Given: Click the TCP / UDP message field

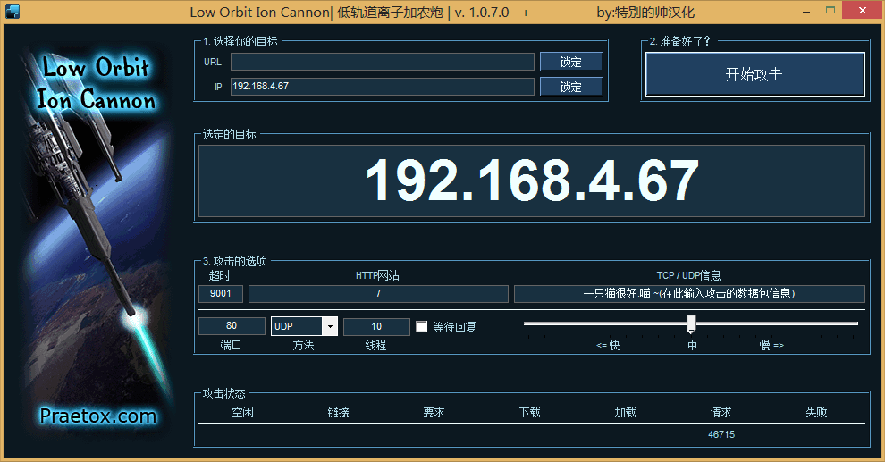Looking at the screenshot, I should click(689, 293).
